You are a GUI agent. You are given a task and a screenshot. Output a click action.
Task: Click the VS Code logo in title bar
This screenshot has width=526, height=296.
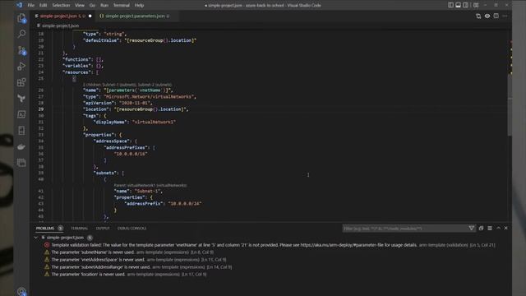[x=19, y=5]
